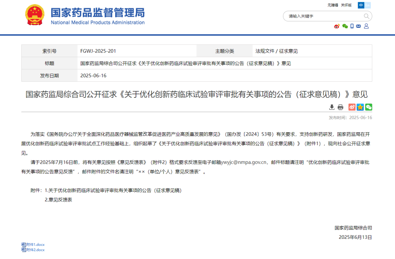The height and width of the screenshot is (259, 395).
Task: Click National Medical Products Administration English subtitle
Action: 98,22
